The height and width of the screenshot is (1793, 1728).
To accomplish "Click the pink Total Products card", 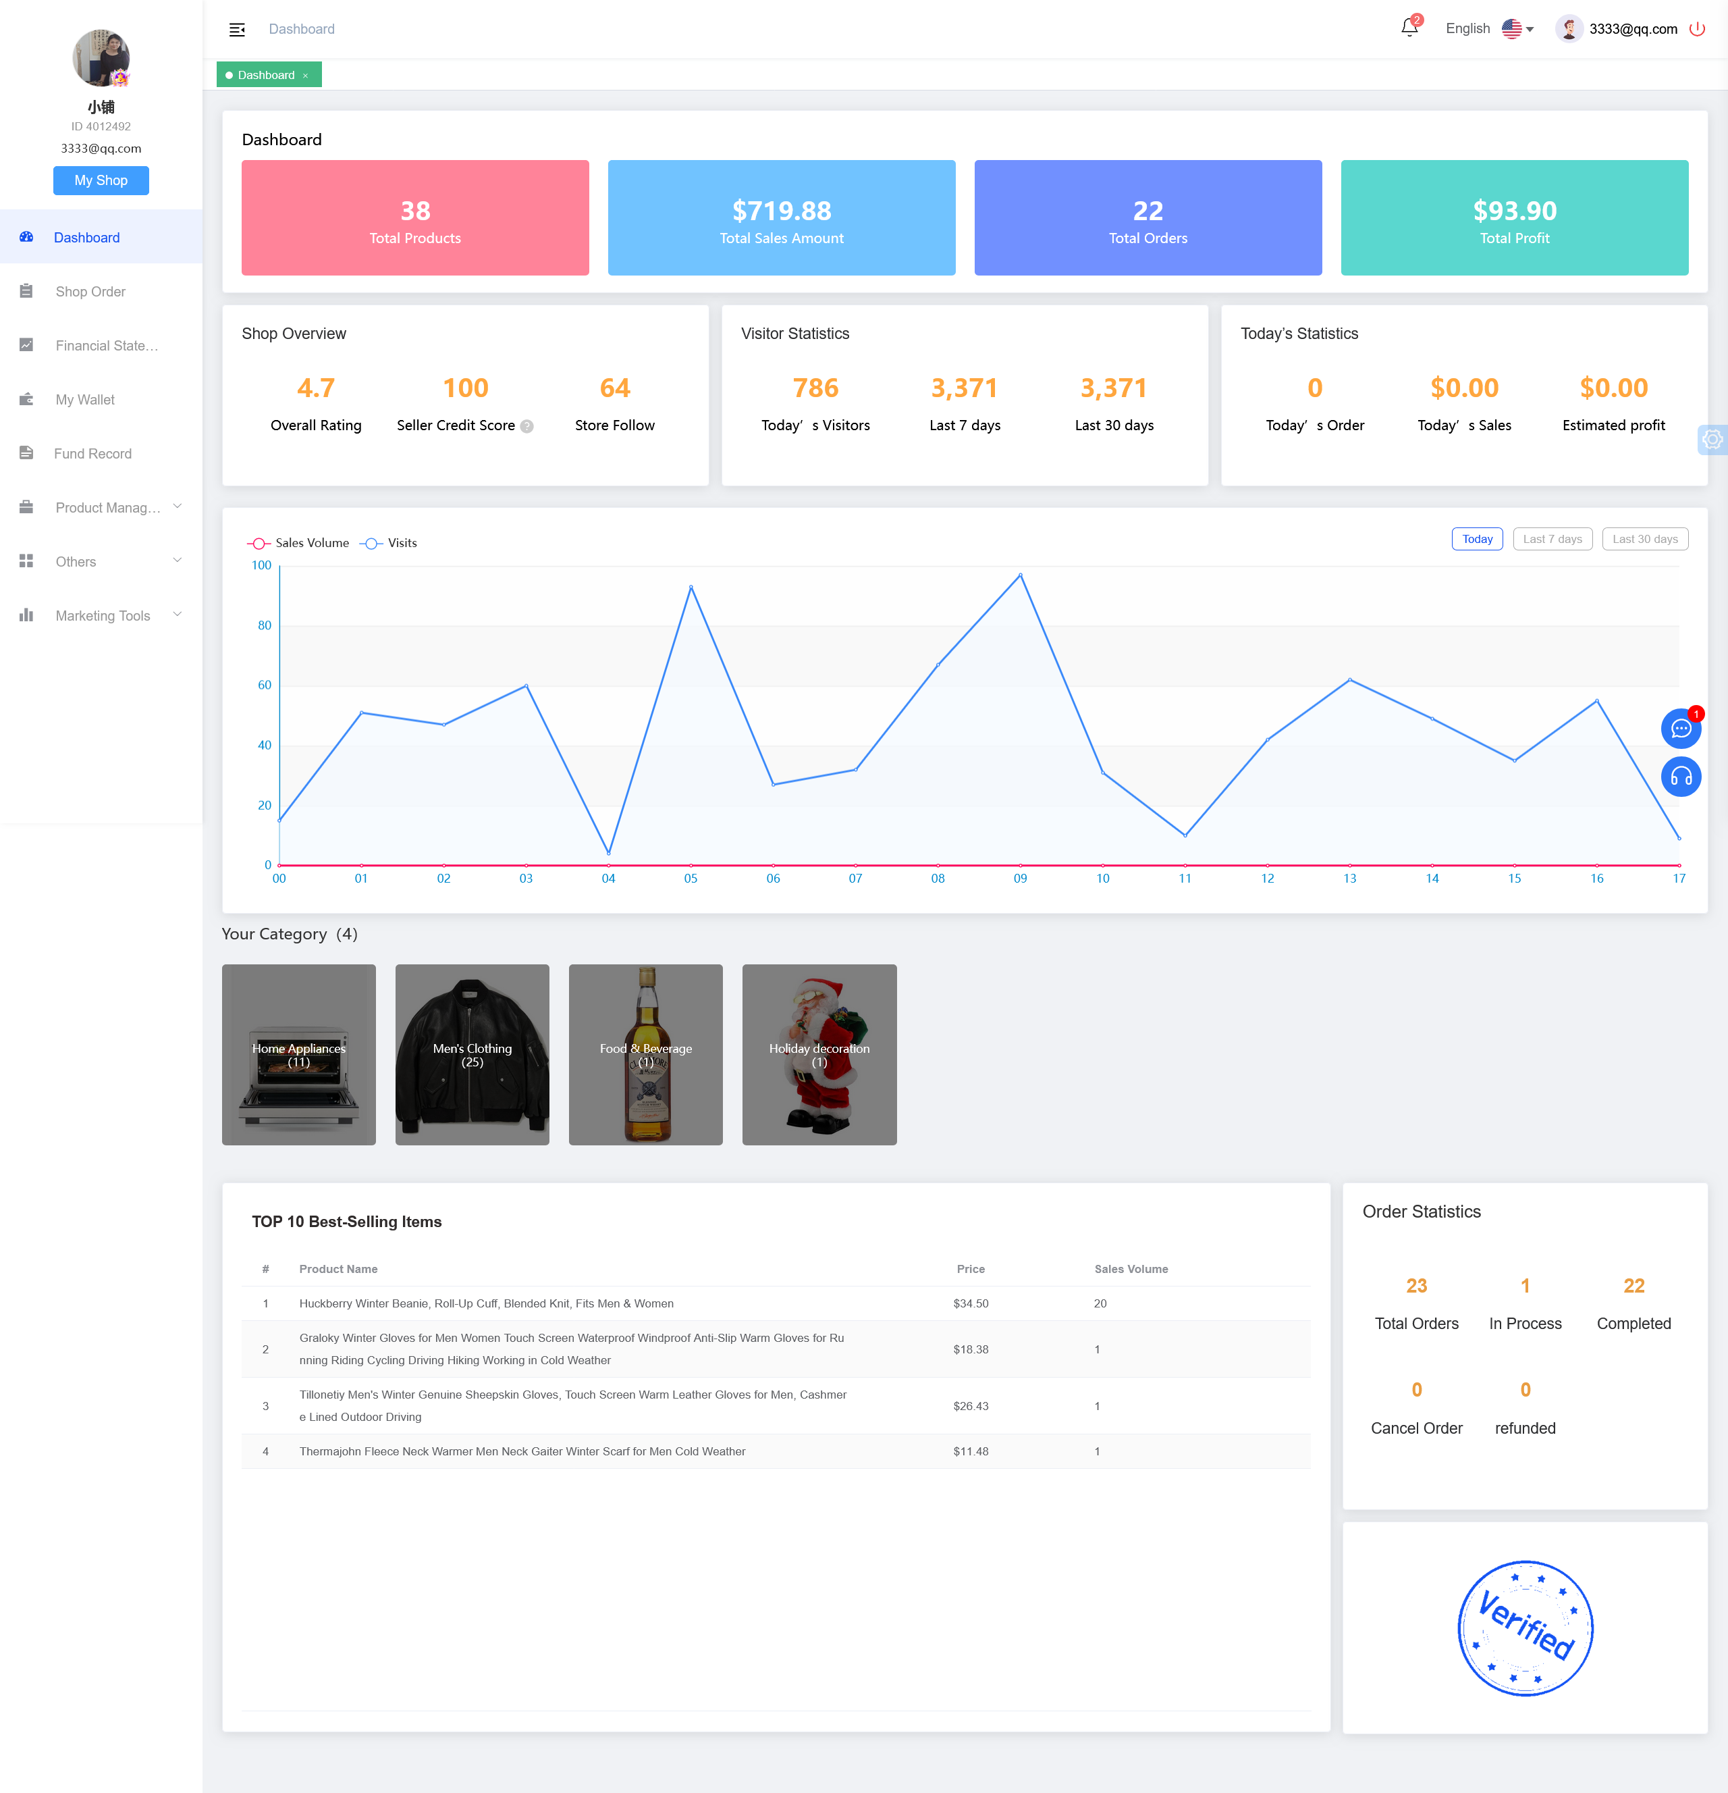I will pos(415,217).
